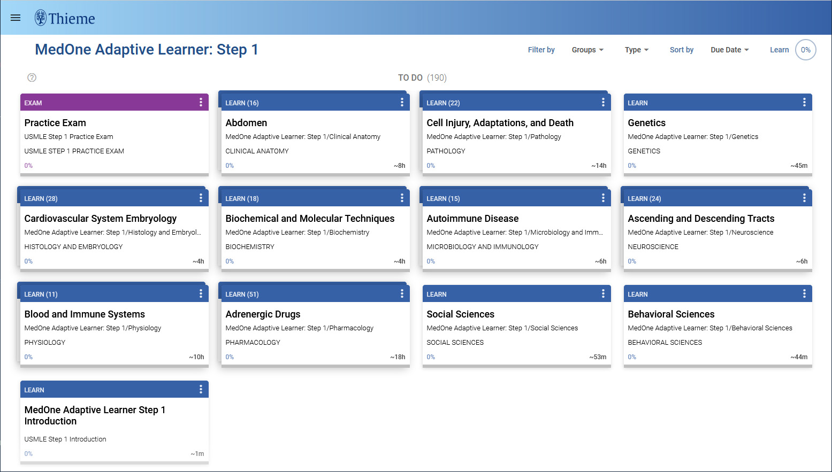
Task: Click 'PHYSIOLOGY' category label
Action: click(44, 343)
